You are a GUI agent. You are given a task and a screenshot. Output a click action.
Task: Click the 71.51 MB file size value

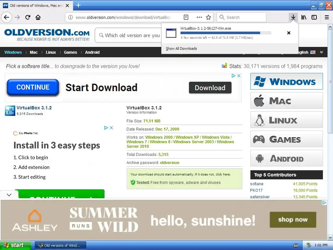[152, 121]
